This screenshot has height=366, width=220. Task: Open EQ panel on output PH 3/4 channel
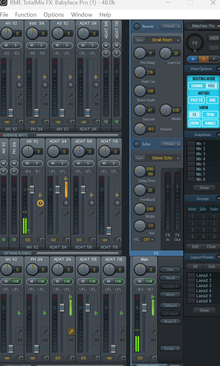(45, 340)
